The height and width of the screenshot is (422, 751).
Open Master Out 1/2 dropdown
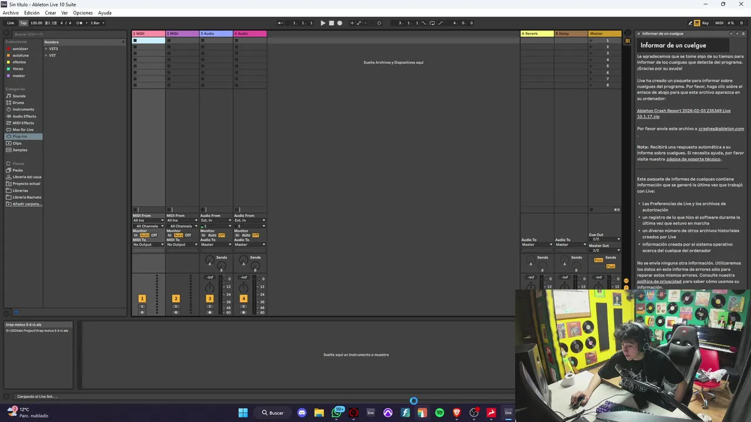(605, 250)
